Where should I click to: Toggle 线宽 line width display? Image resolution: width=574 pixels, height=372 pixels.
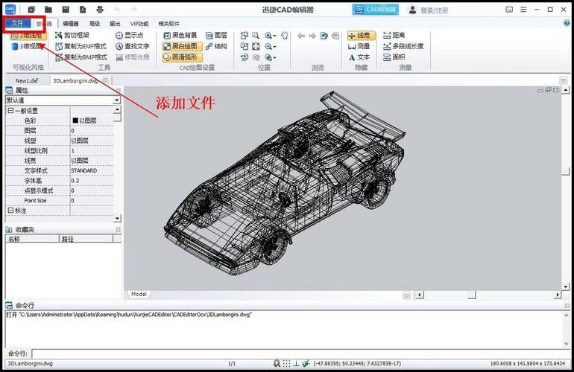[361, 36]
